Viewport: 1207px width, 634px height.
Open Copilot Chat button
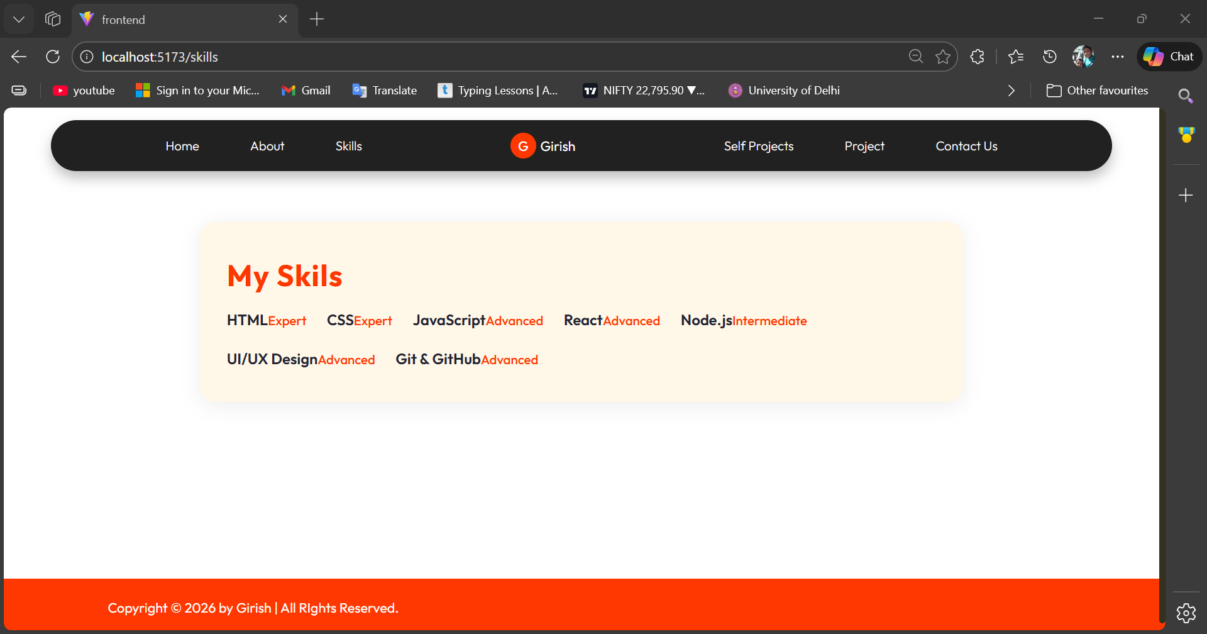coord(1169,57)
